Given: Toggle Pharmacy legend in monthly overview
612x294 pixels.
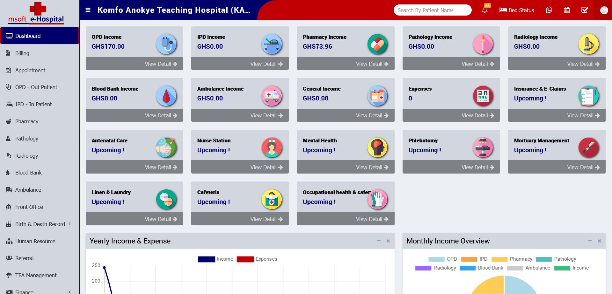Looking at the screenshot, I should [512, 259].
